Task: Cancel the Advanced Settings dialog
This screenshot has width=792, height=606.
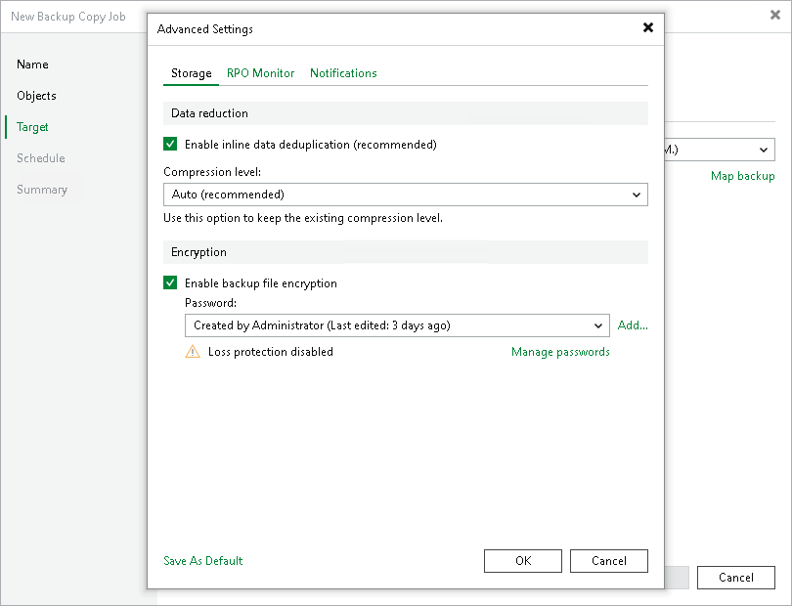Action: (608, 561)
